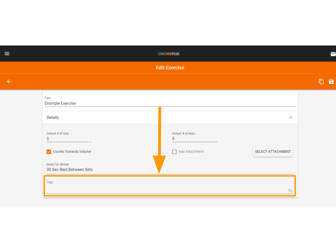
Task: Open the tag list add icon
Action: tap(290, 190)
